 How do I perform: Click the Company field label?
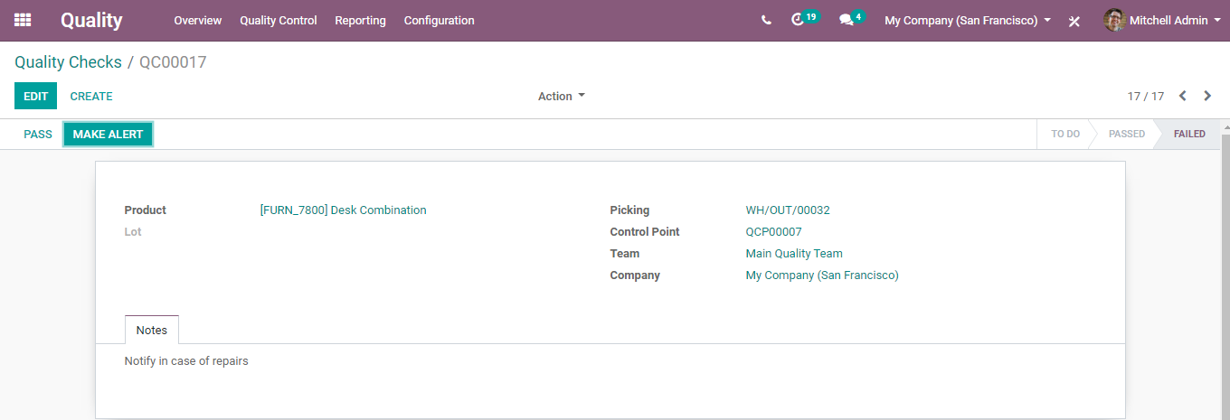[635, 275]
